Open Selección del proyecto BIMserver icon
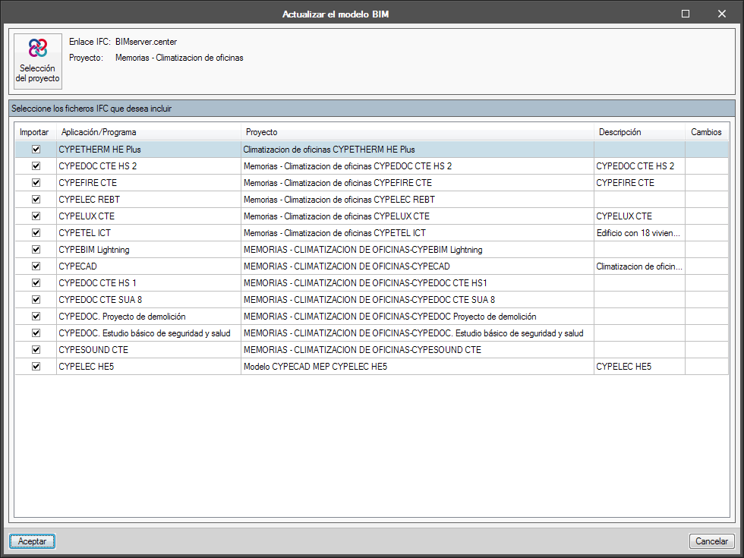The image size is (744, 558). pos(38,61)
